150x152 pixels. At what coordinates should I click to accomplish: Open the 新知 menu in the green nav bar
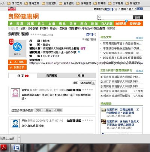[x=94, y=24]
